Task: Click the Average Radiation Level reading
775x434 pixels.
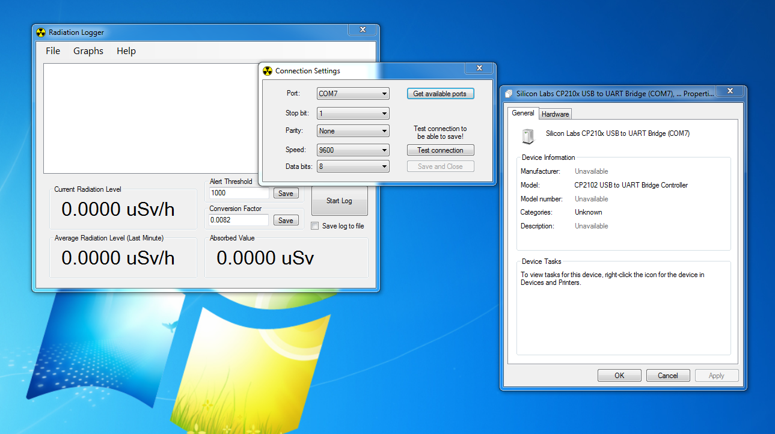Action: [118, 258]
